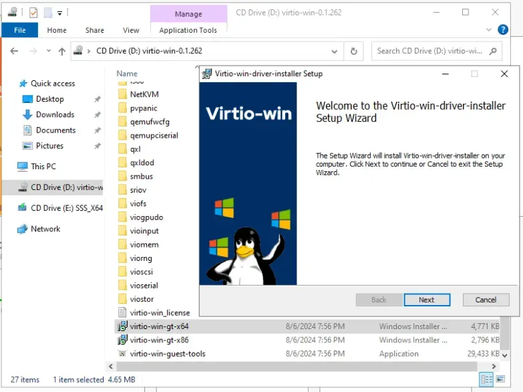Select the qemupciserial folder

(x=154, y=135)
